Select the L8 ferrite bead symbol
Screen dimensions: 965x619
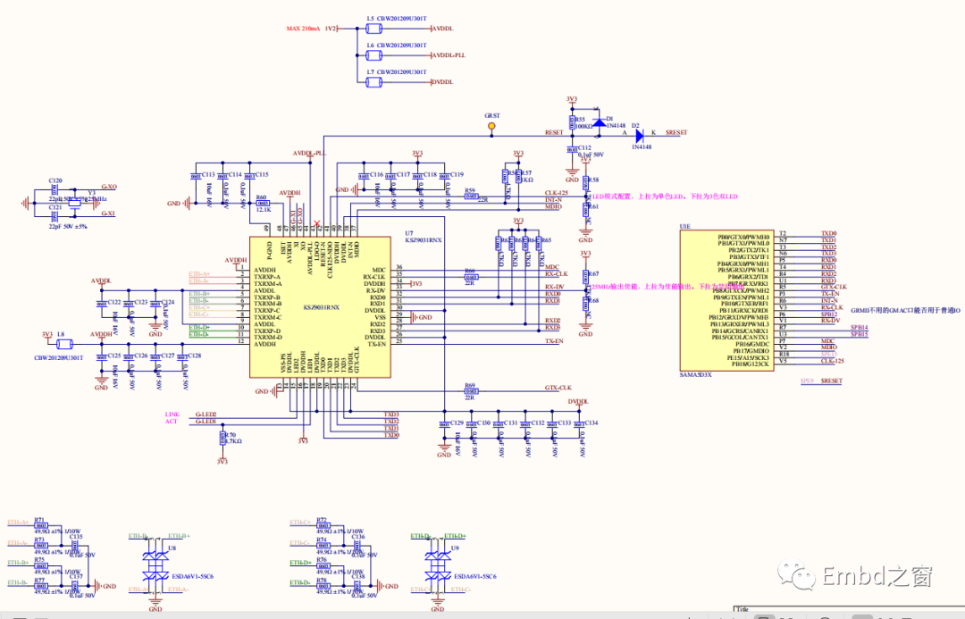(64, 344)
